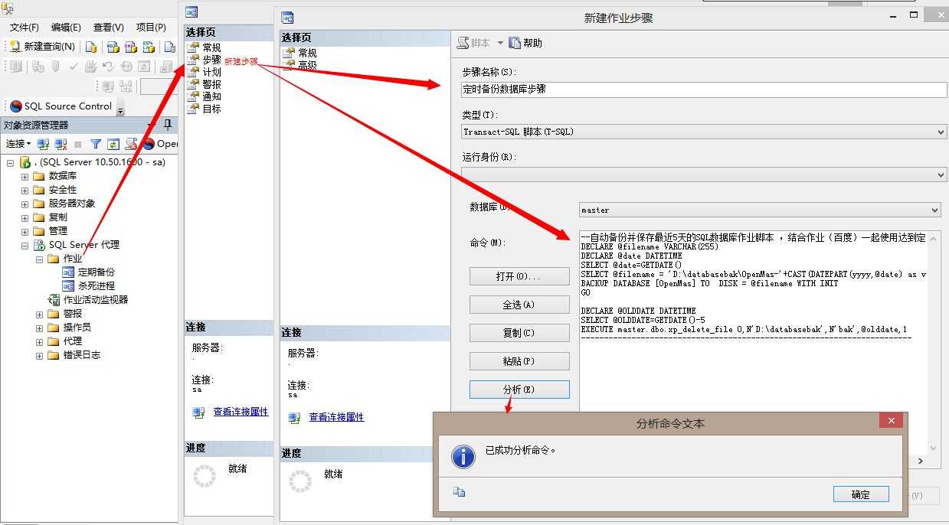949x525 pixels.
Task: Click the MDX query toolbar icon
Action: tap(113, 47)
